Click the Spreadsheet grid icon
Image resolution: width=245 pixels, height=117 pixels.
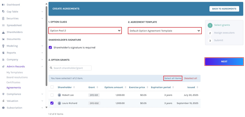(3, 25)
